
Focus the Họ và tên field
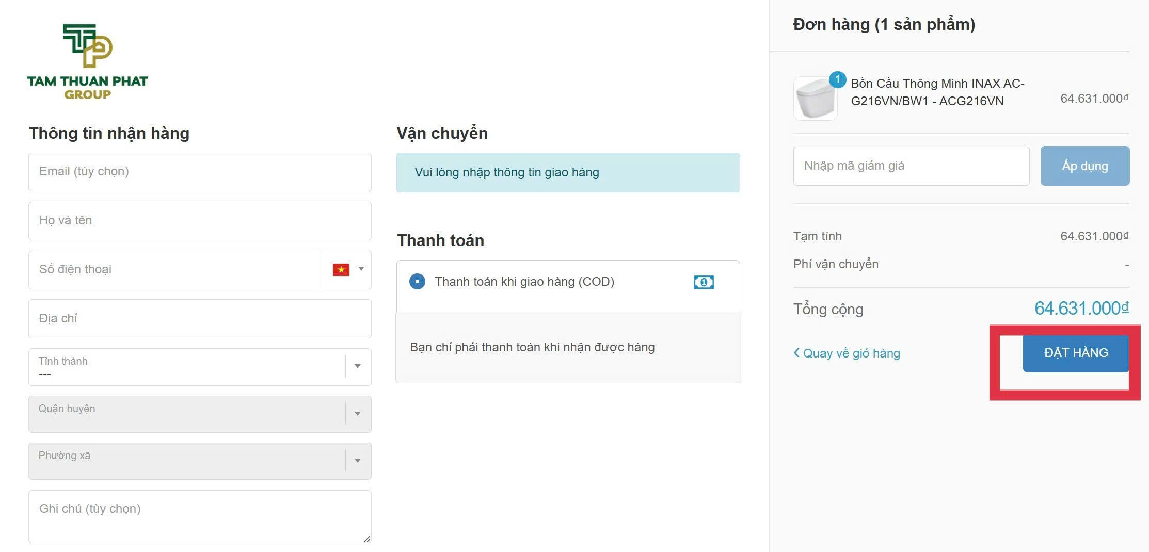pyautogui.click(x=200, y=221)
